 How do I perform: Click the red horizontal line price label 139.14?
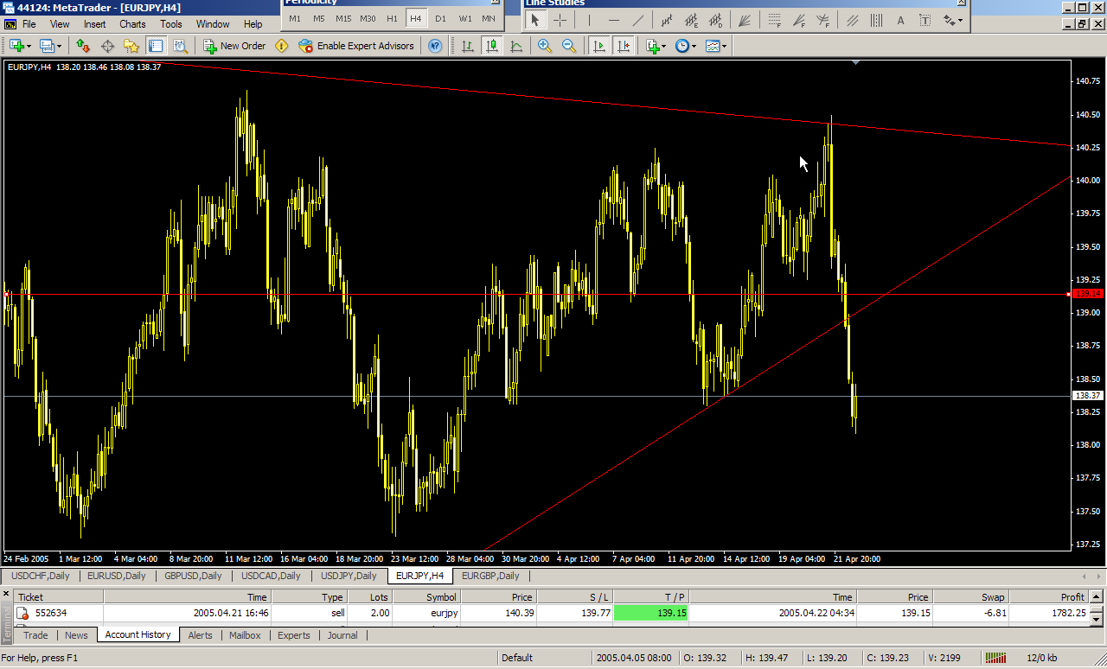[x=1087, y=294]
